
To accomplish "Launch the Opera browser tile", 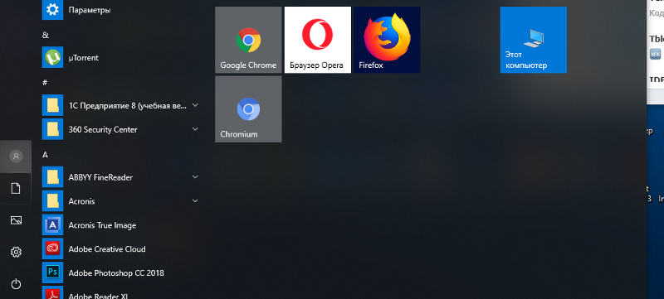I will point(318,40).
